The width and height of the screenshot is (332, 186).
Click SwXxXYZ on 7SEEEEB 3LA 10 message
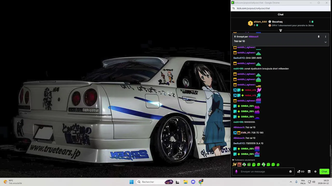[x=239, y=143]
